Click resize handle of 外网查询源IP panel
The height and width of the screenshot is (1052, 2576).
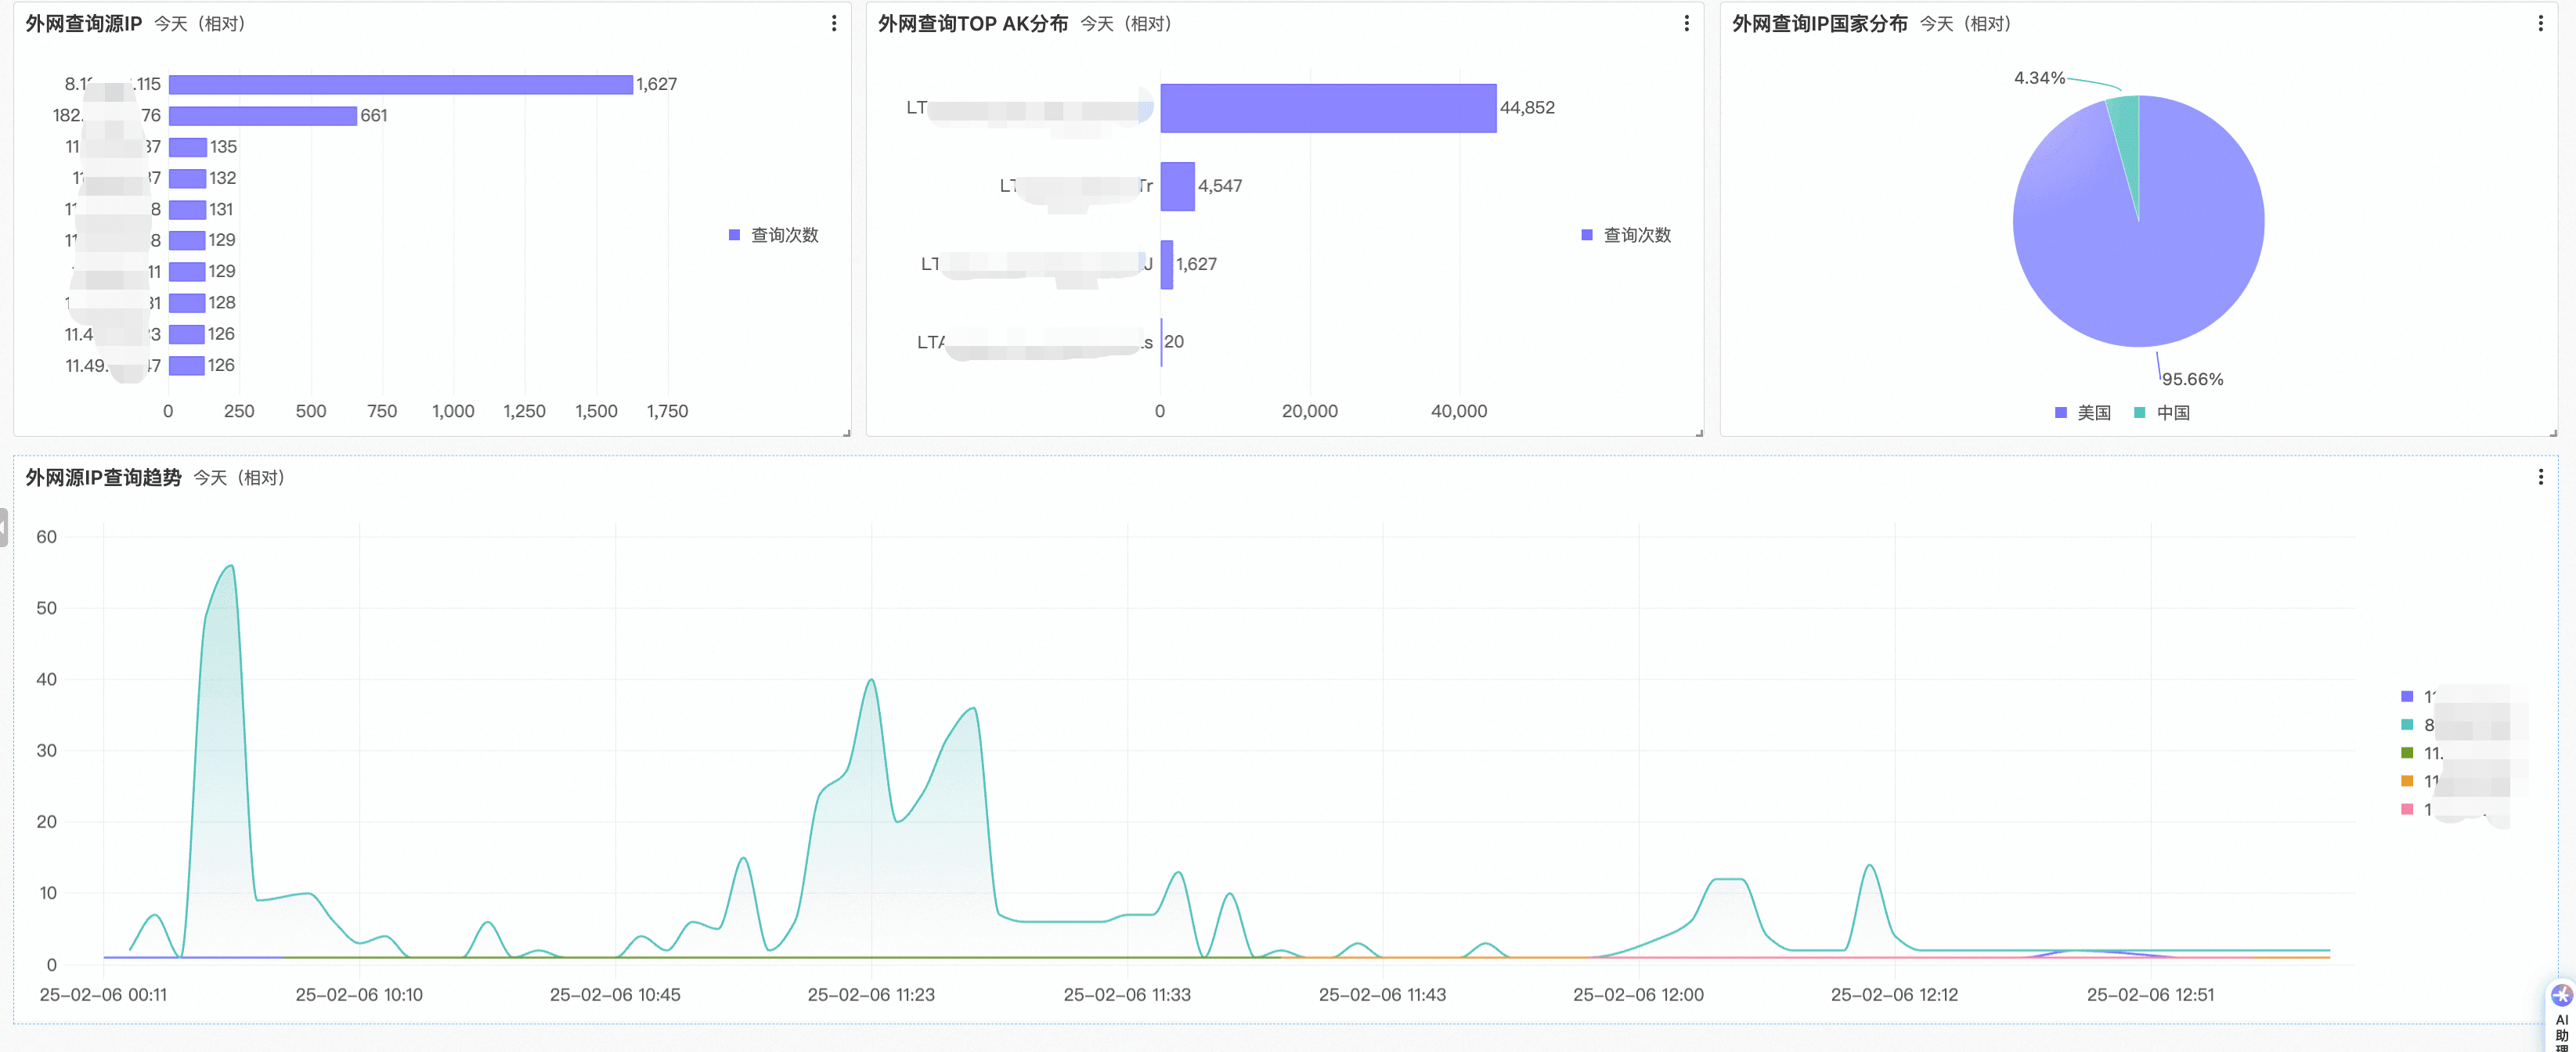(846, 432)
